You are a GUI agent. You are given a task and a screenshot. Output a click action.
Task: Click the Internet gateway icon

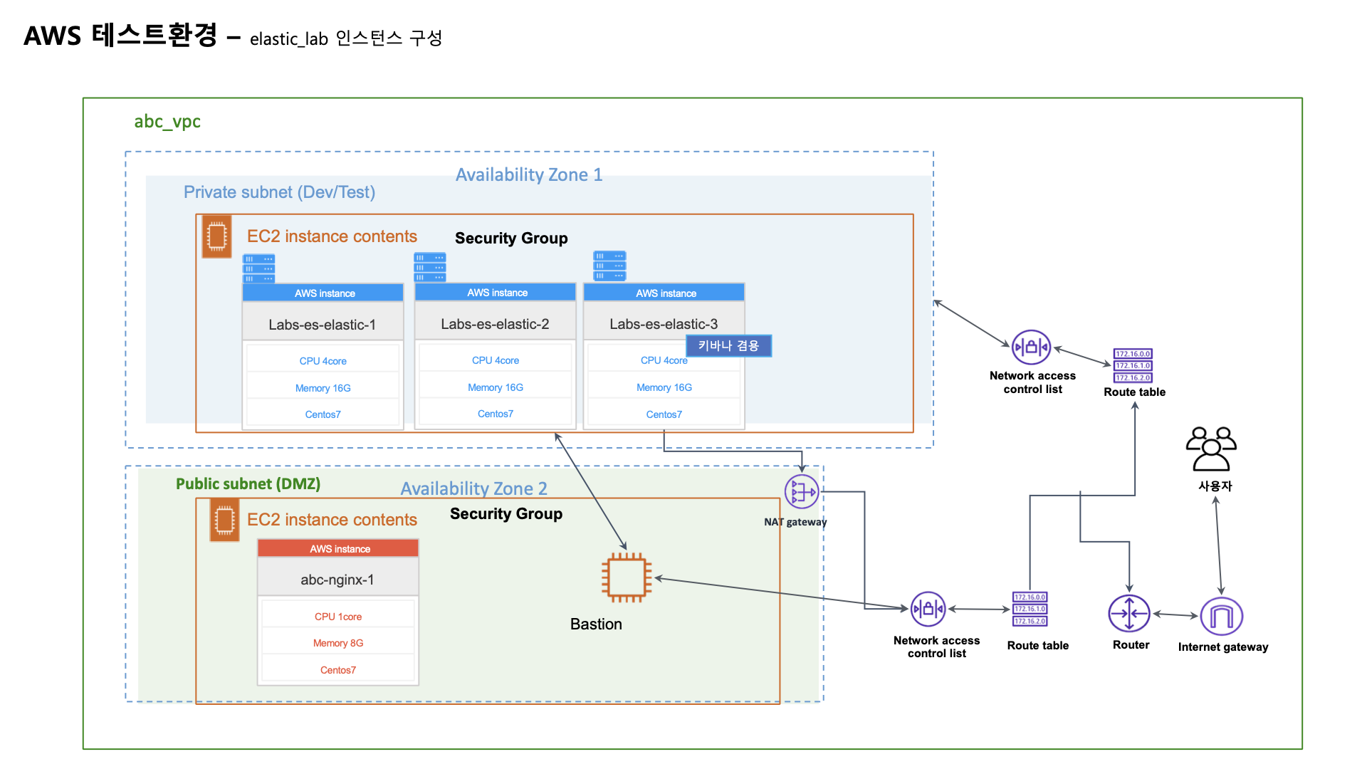pos(1222,617)
